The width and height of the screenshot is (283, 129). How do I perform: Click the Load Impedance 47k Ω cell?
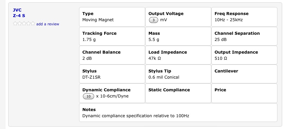pos(178,55)
